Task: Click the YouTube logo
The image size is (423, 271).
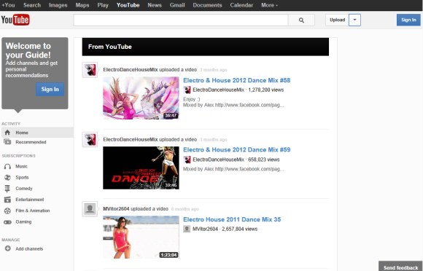Action: click(15, 20)
